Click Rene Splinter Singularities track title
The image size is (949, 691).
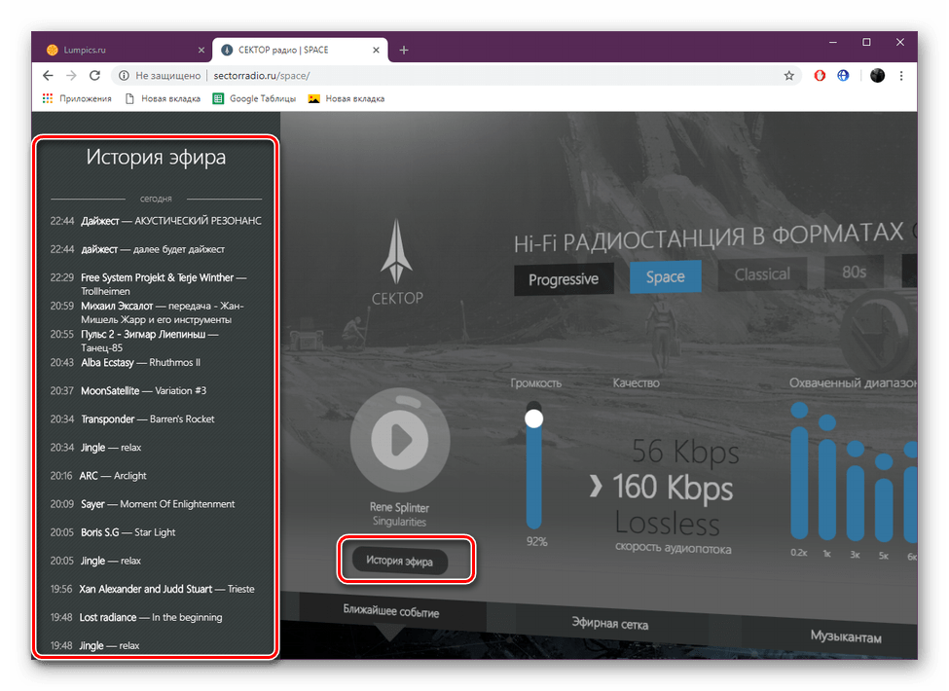[399, 514]
